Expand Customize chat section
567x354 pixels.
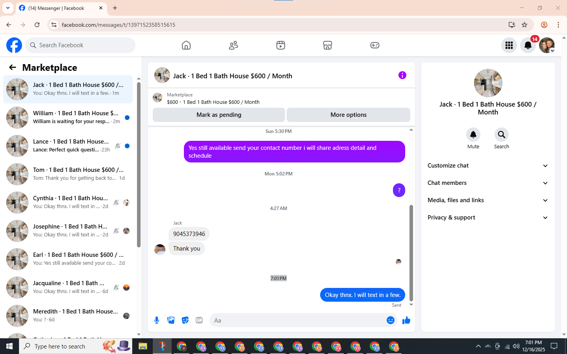click(488, 166)
